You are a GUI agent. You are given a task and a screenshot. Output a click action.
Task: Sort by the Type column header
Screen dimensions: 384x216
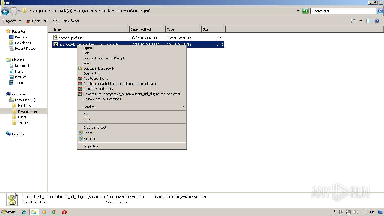coord(183,29)
